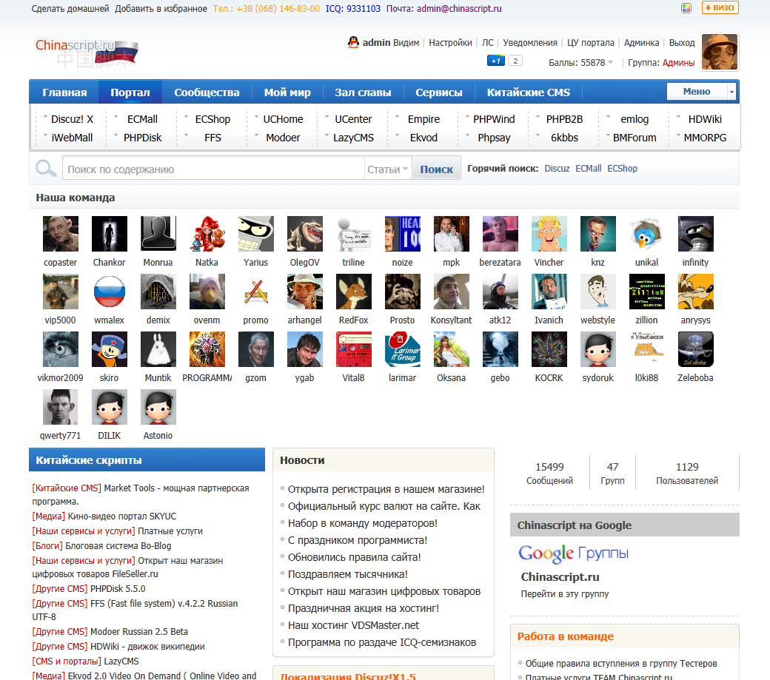Open promo's team avatar
The width and height of the screenshot is (770, 680).
click(x=256, y=292)
